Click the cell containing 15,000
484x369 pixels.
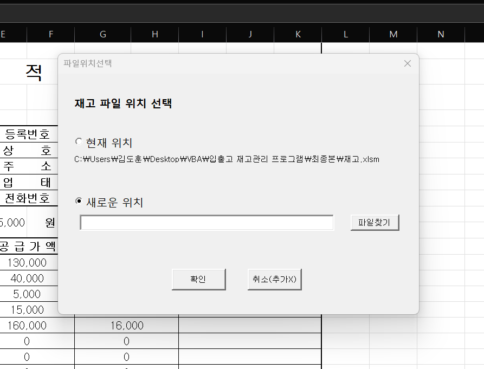point(29,310)
